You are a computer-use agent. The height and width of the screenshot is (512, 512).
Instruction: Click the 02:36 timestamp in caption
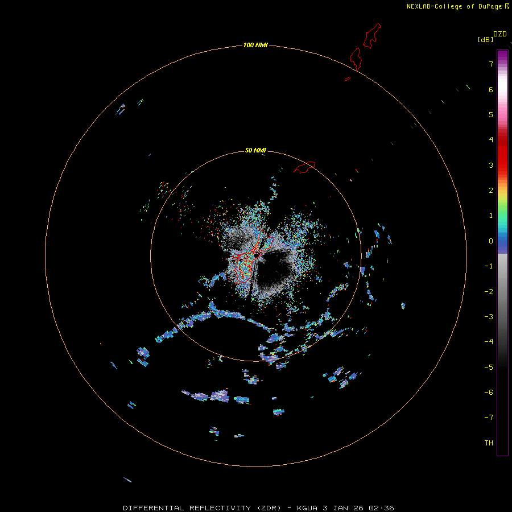pyautogui.click(x=381, y=508)
